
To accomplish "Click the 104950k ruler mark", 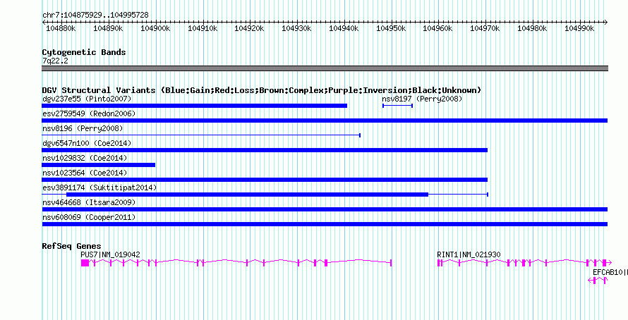I will [391, 28].
